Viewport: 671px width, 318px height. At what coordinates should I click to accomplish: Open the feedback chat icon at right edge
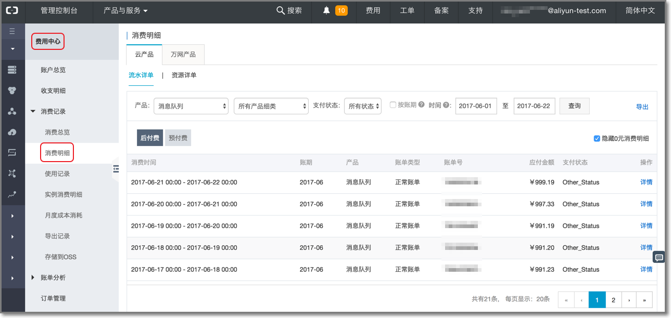(659, 257)
